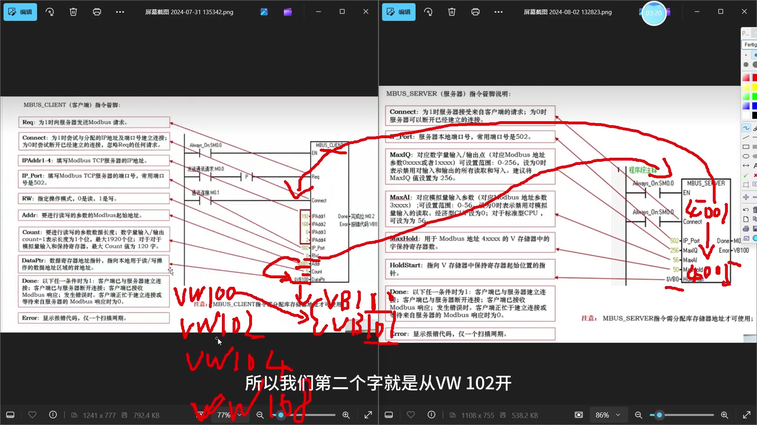Undo the last annotation stroke
The height and width of the screenshot is (425, 757).
[746, 210]
